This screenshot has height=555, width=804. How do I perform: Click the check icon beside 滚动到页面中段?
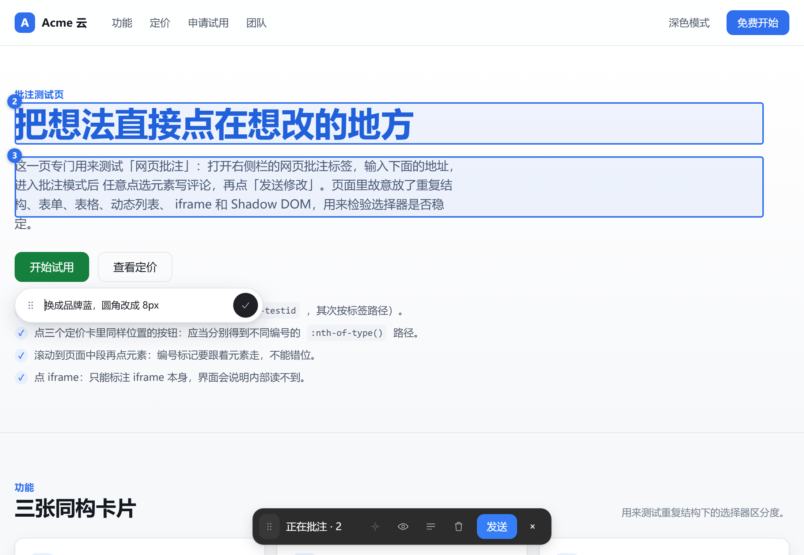click(x=21, y=355)
